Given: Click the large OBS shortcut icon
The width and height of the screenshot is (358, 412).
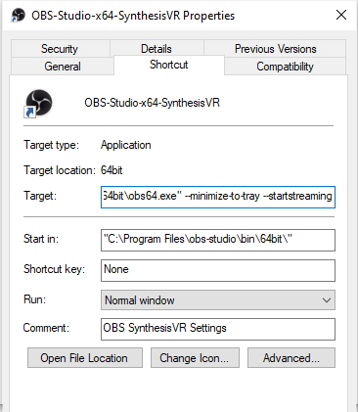Looking at the screenshot, I should click(x=38, y=103).
